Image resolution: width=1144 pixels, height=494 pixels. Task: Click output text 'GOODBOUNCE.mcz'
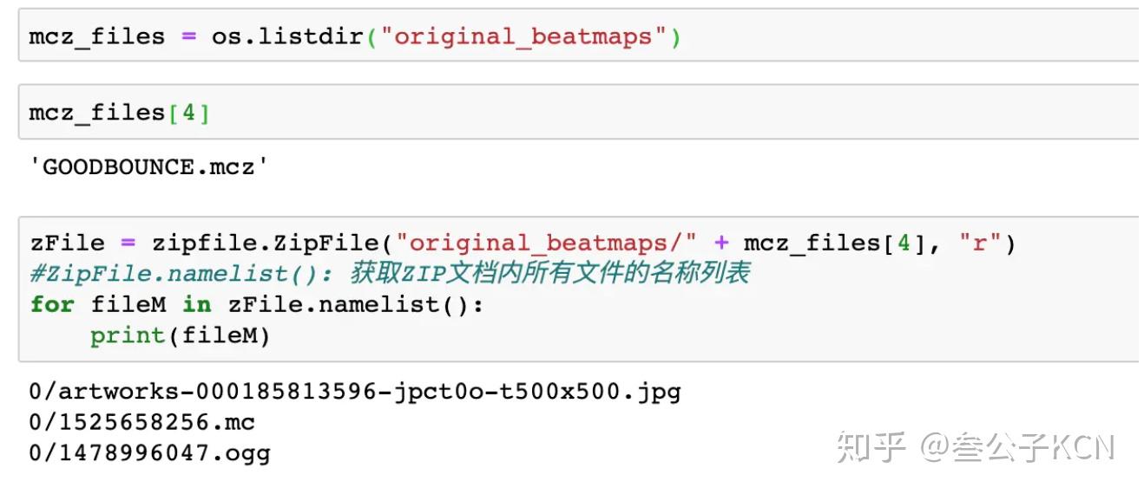[148, 167]
